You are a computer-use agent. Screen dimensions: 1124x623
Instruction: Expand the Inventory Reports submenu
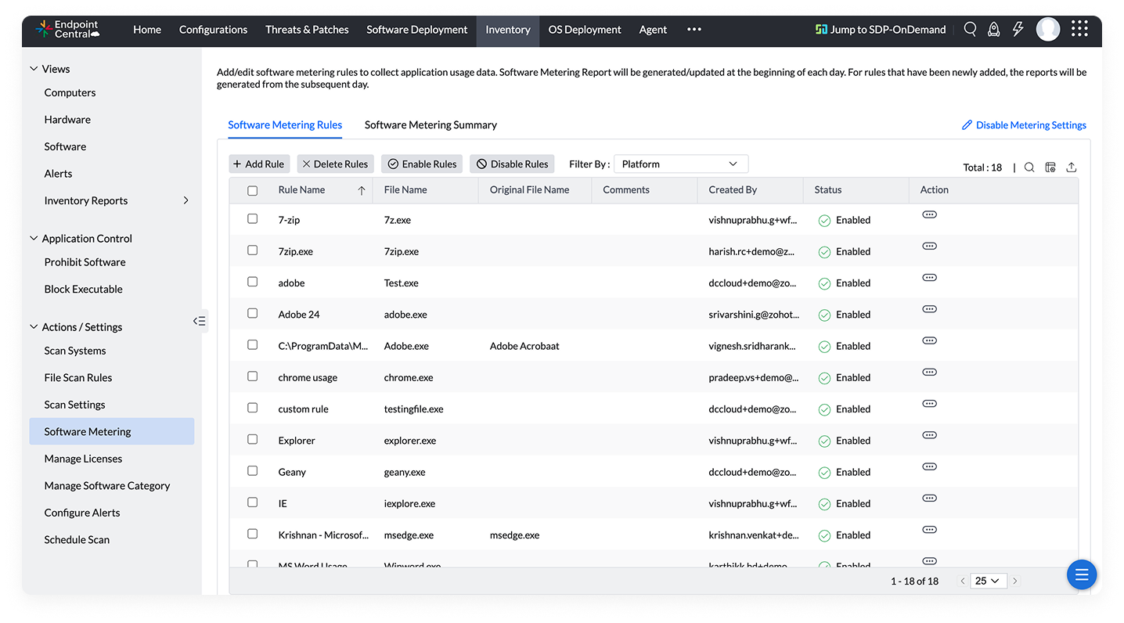[x=186, y=200]
